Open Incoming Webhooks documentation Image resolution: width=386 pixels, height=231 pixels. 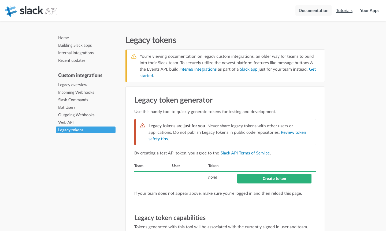(76, 92)
